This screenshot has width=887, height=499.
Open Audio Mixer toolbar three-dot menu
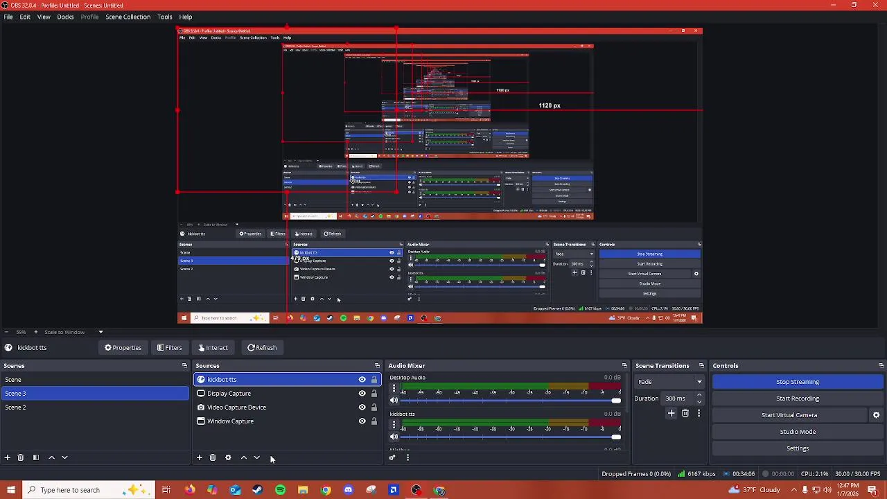tap(407, 457)
